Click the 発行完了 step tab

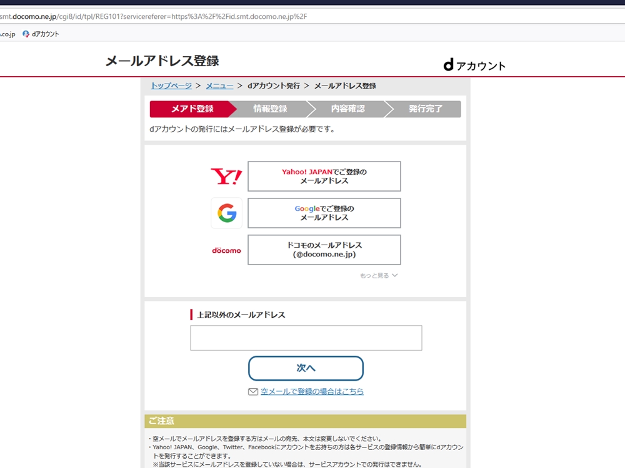pos(425,109)
